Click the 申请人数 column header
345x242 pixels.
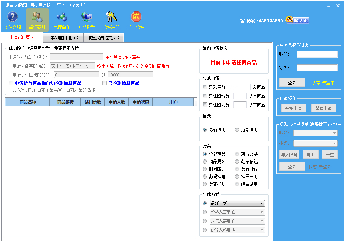click(x=117, y=102)
